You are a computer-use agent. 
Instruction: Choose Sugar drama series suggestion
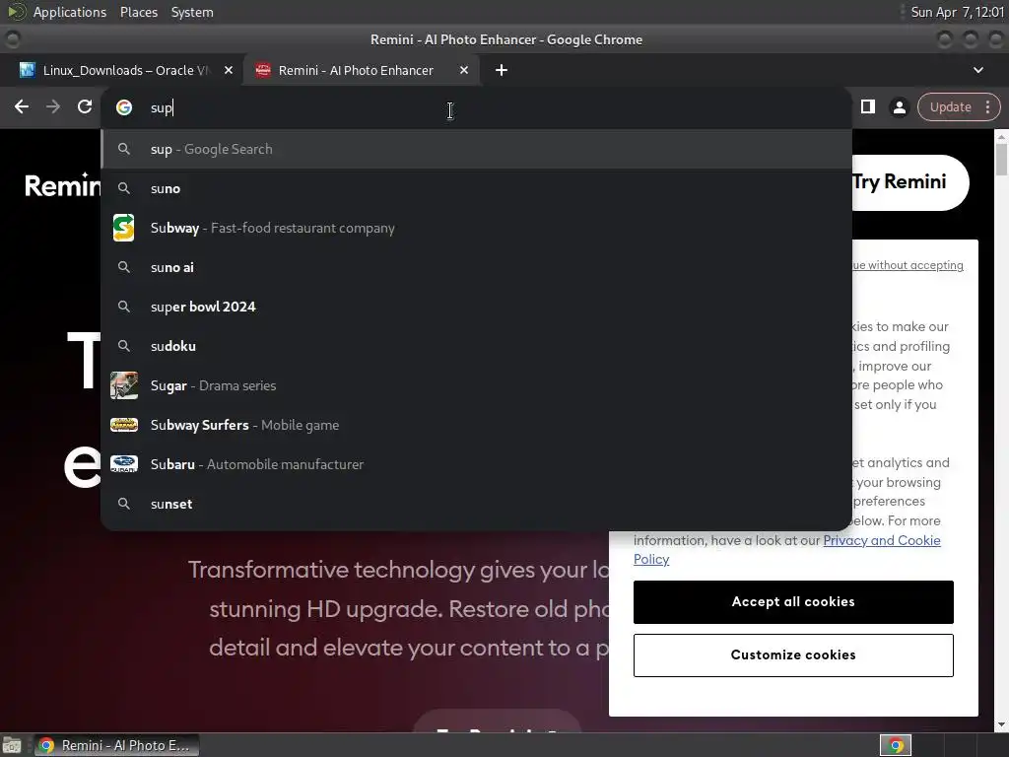coord(476,385)
